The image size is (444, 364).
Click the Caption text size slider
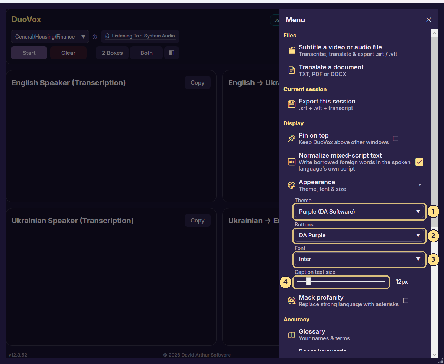[x=341, y=282]
